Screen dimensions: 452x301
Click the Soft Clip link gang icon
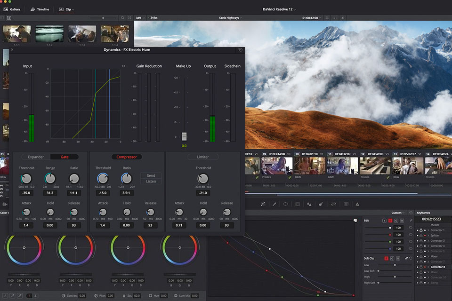(406, 258)
